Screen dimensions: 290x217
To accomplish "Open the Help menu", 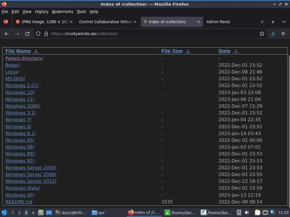I will click(x=94, y=12).
